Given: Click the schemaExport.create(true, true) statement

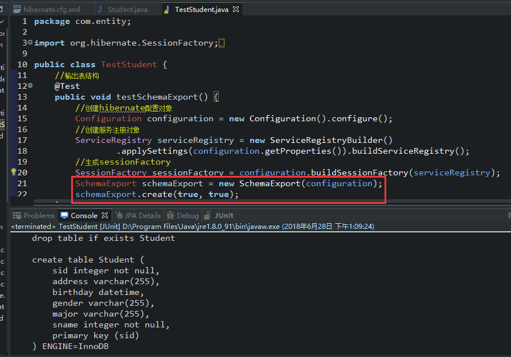Looking at the screenshot, I should pos(157,194).
